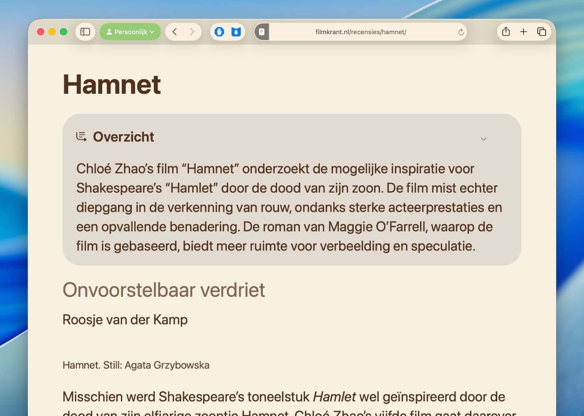Open the Persoonlijk profile dropdown
Viewport: 584px width, 416px height.
click(x=130, y=31)
